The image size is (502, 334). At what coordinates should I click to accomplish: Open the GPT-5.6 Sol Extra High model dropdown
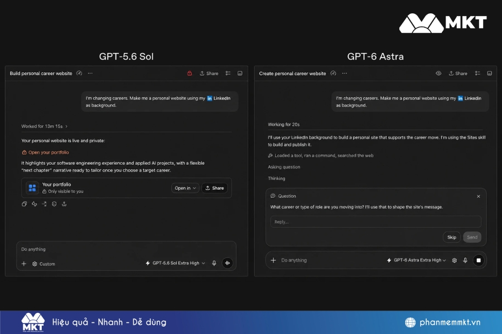175,263
